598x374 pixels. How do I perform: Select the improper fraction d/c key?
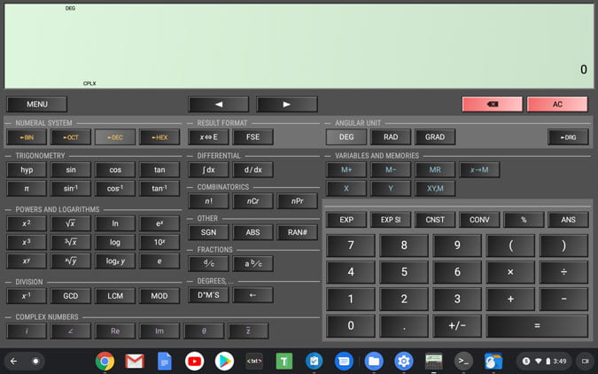[x=208, y=264]
